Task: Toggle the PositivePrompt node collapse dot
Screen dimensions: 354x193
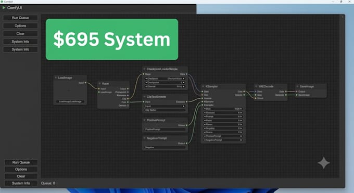Action: click(144, 120)
